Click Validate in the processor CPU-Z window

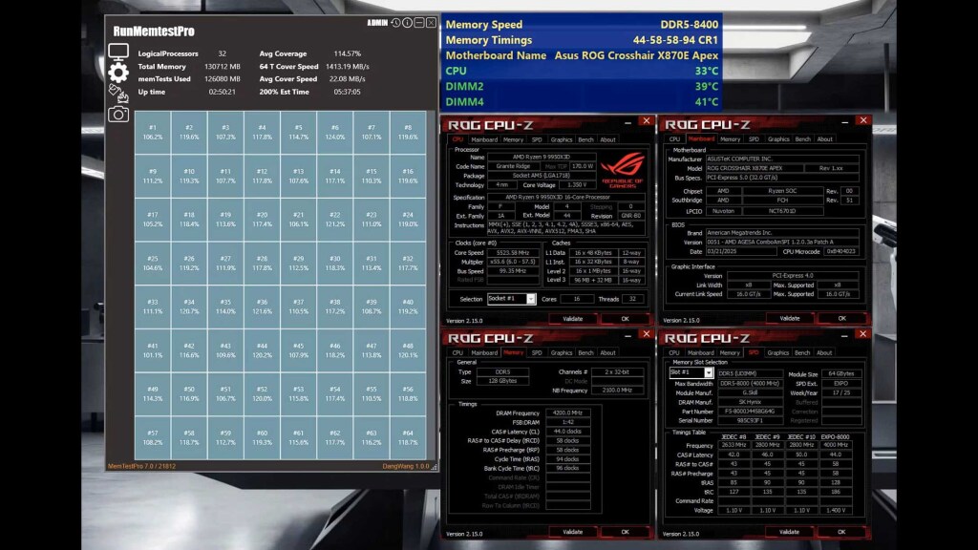pyautogui.click(x=573, y=319)
